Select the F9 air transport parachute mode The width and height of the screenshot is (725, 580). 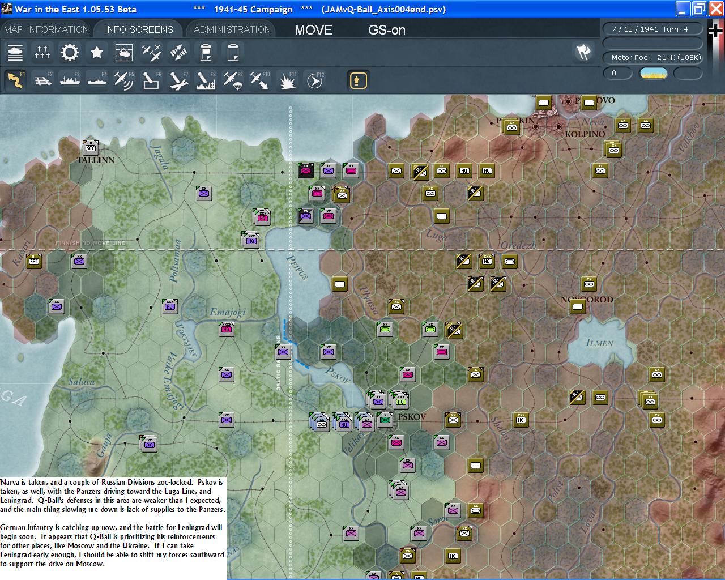(x=233, y=80)
